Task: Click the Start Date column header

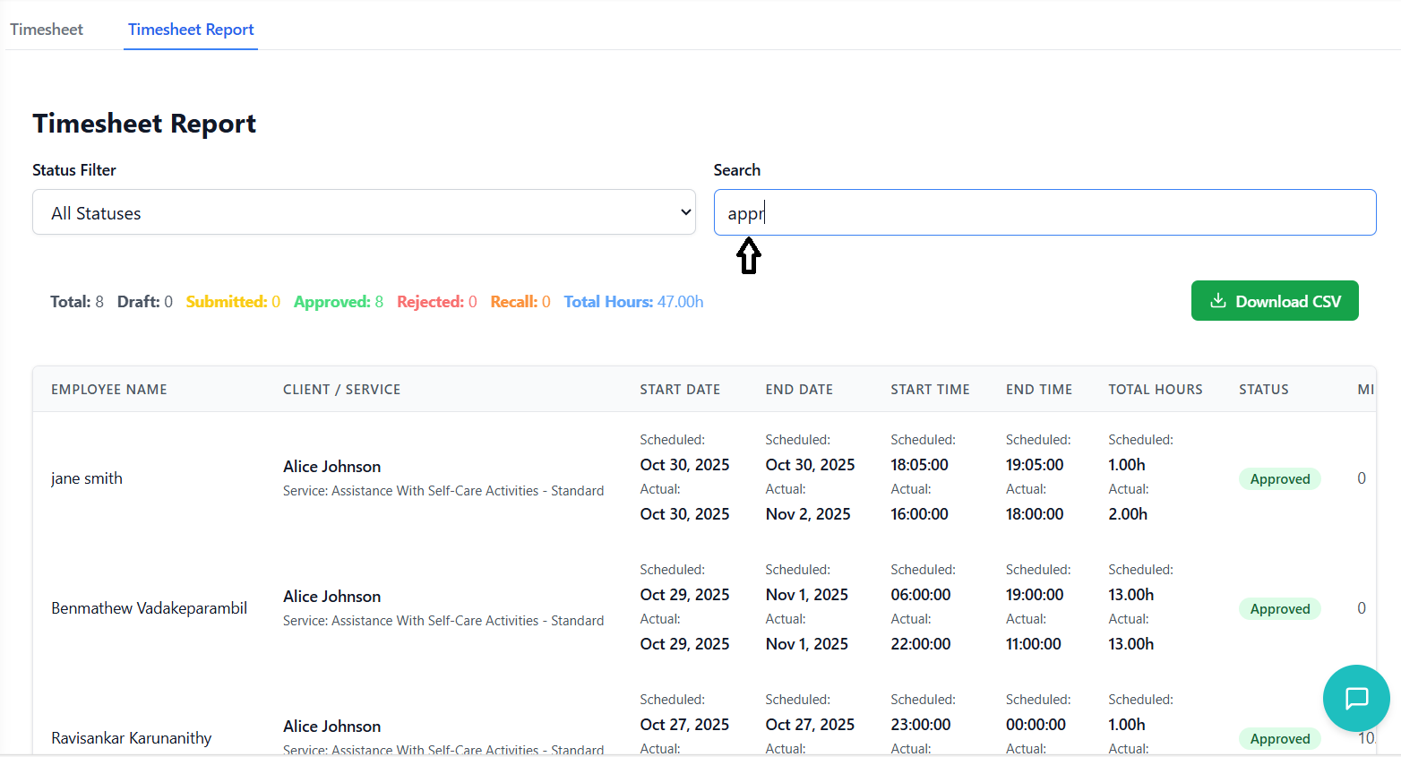Action: click(x=680, y=390)
